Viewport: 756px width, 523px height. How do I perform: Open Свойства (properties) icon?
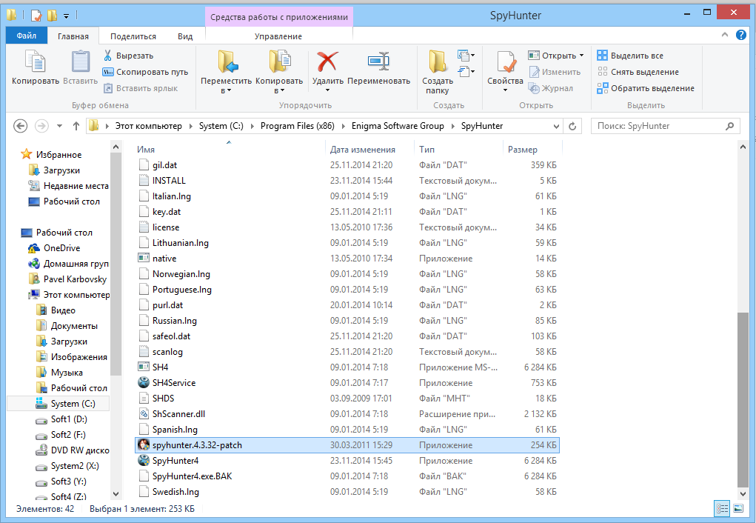tap(505, 63)
